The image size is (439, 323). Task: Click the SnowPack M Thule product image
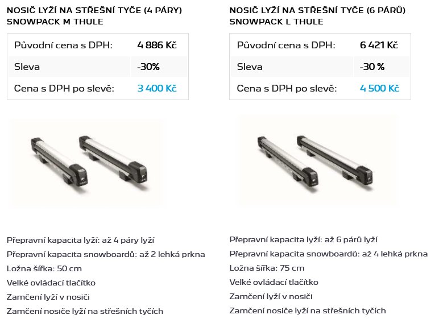(87, 163)
